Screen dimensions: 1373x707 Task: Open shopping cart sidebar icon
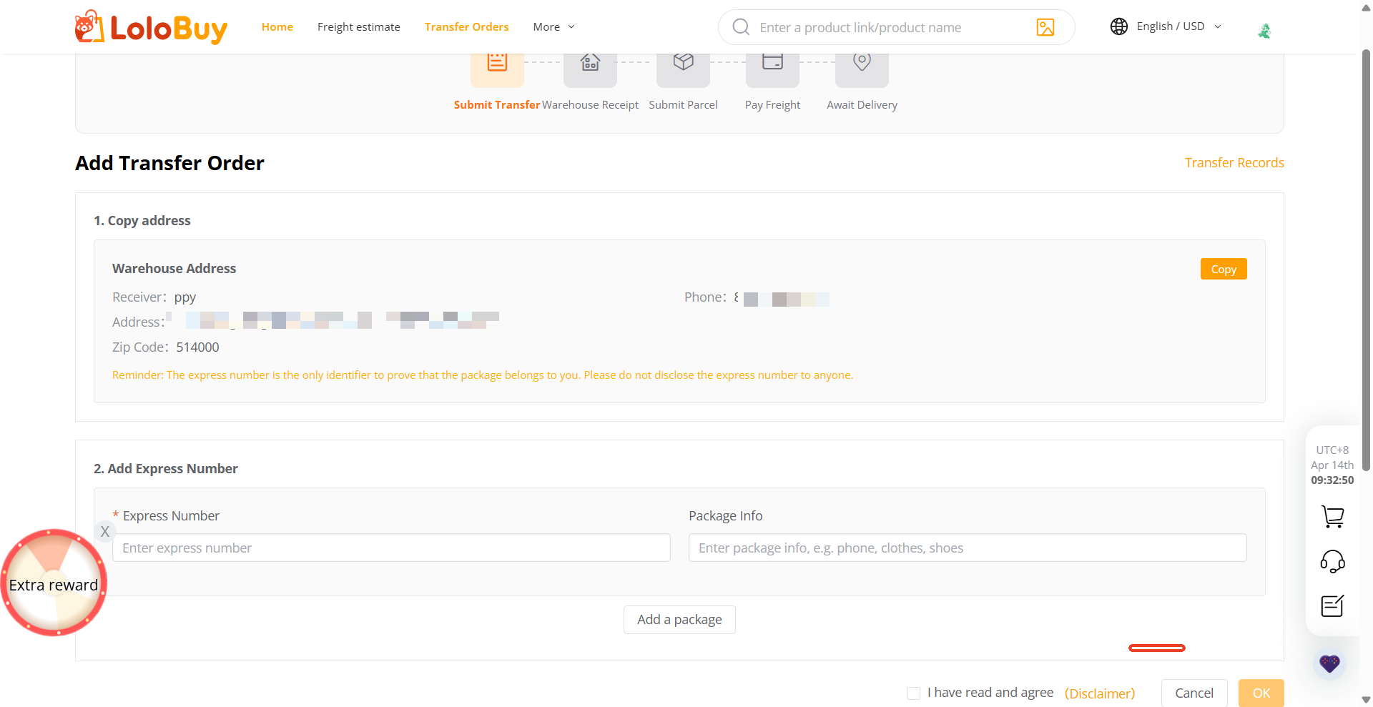[x=1332, y=516]
